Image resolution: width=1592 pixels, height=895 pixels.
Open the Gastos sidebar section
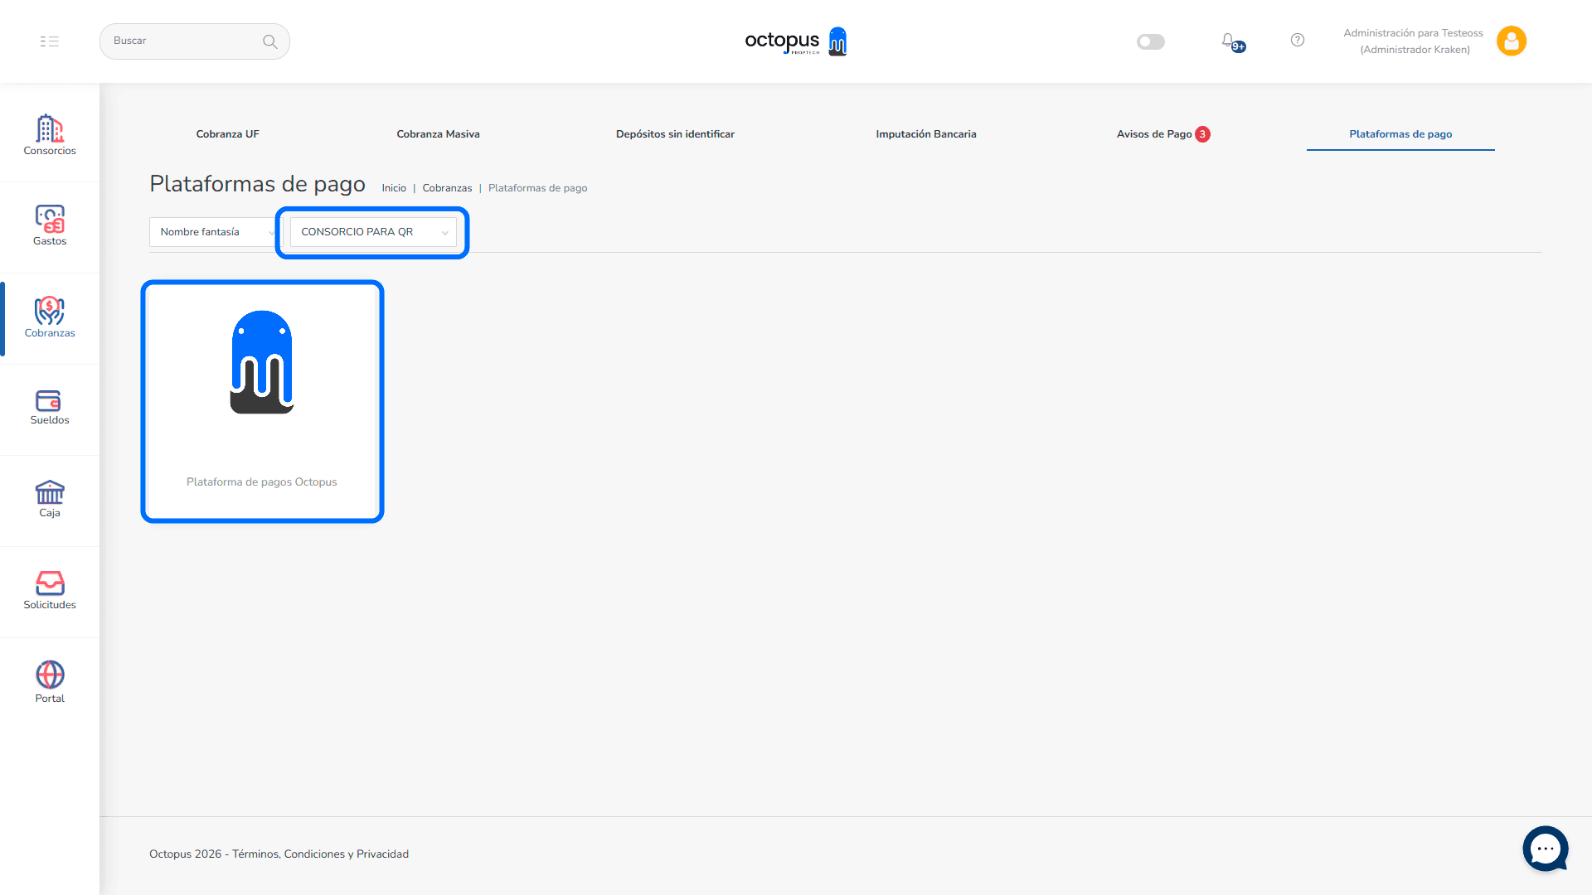click(x=50, y=225)
